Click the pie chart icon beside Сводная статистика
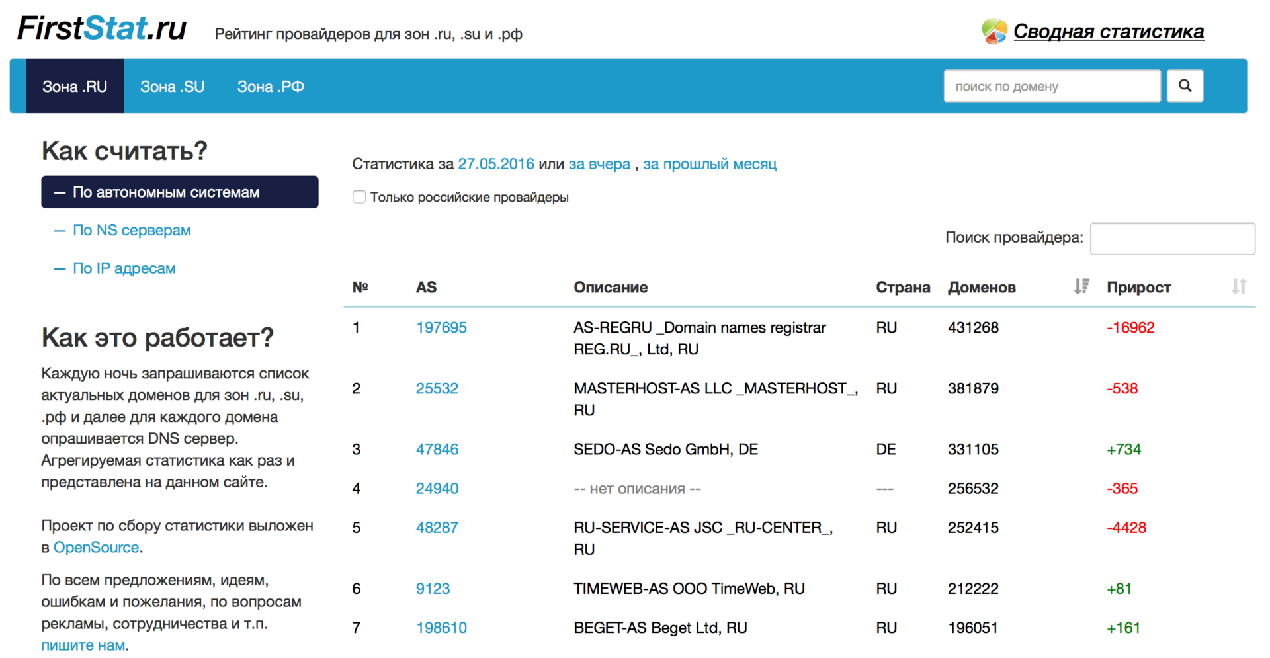1270x658 pixels. click(x=994, y=31)
